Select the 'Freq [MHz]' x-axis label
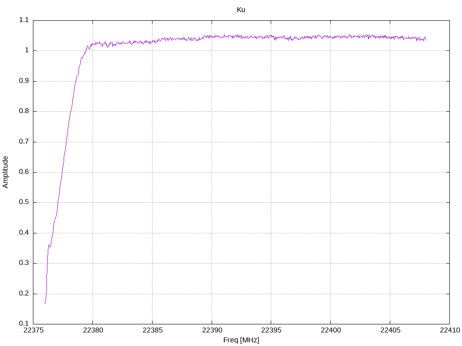This screenshot has height=346, width=462. click(x=241, y=340)
